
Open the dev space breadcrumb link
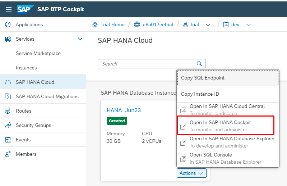(235, 24)
